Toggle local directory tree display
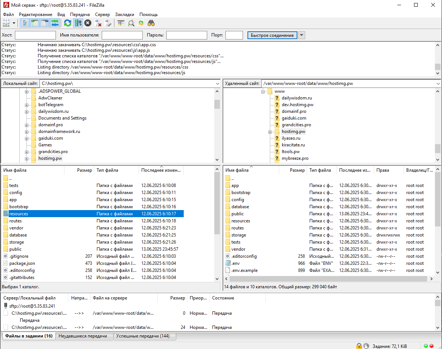 point(35,23)
